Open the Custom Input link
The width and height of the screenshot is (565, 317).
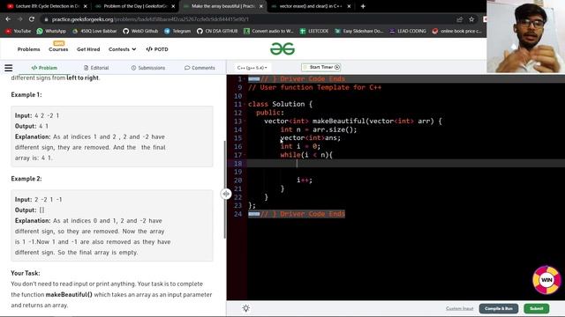coord(459,308)
